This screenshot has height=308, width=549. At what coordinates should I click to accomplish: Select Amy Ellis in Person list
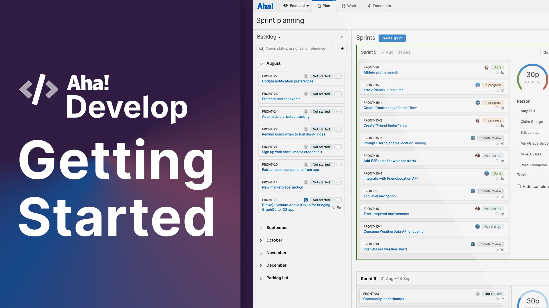click(x=528, y=111)
